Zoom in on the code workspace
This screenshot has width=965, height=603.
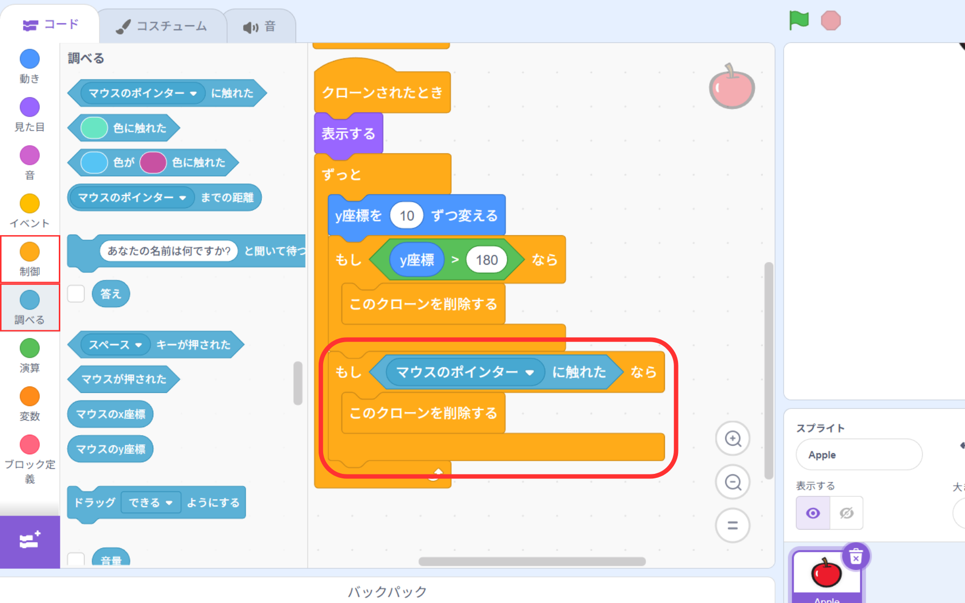tap(733, 439)
